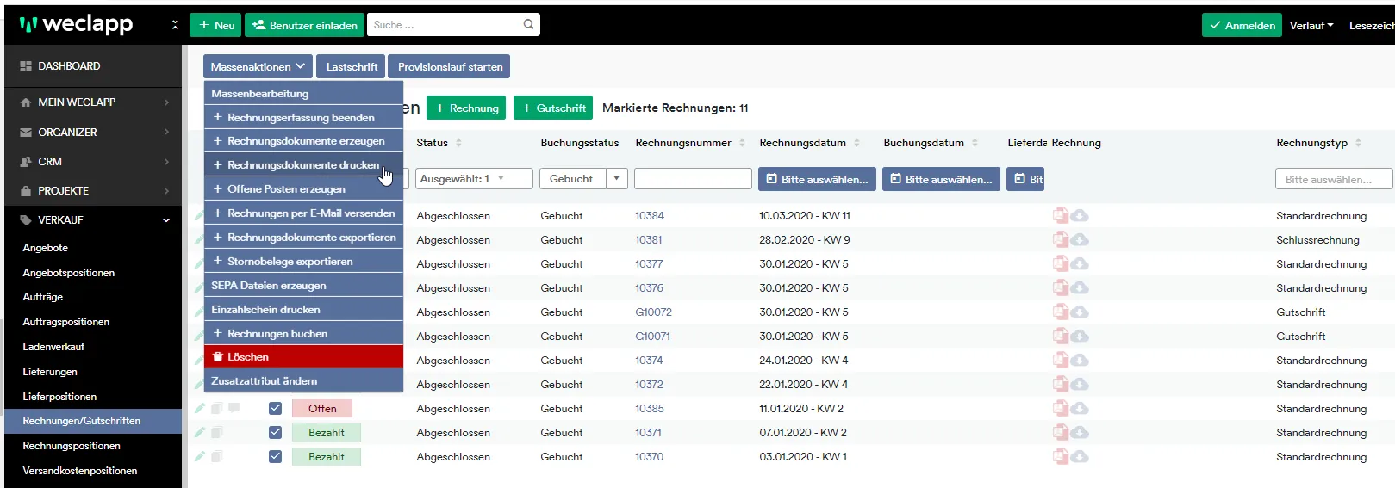1395x488 pixels.
Task: Uncheck the checkbox for invoice 10370
Action: [275, 456]
